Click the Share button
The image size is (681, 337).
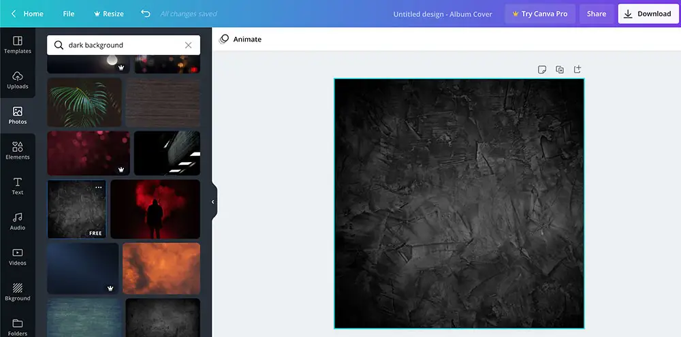point(597,14)
